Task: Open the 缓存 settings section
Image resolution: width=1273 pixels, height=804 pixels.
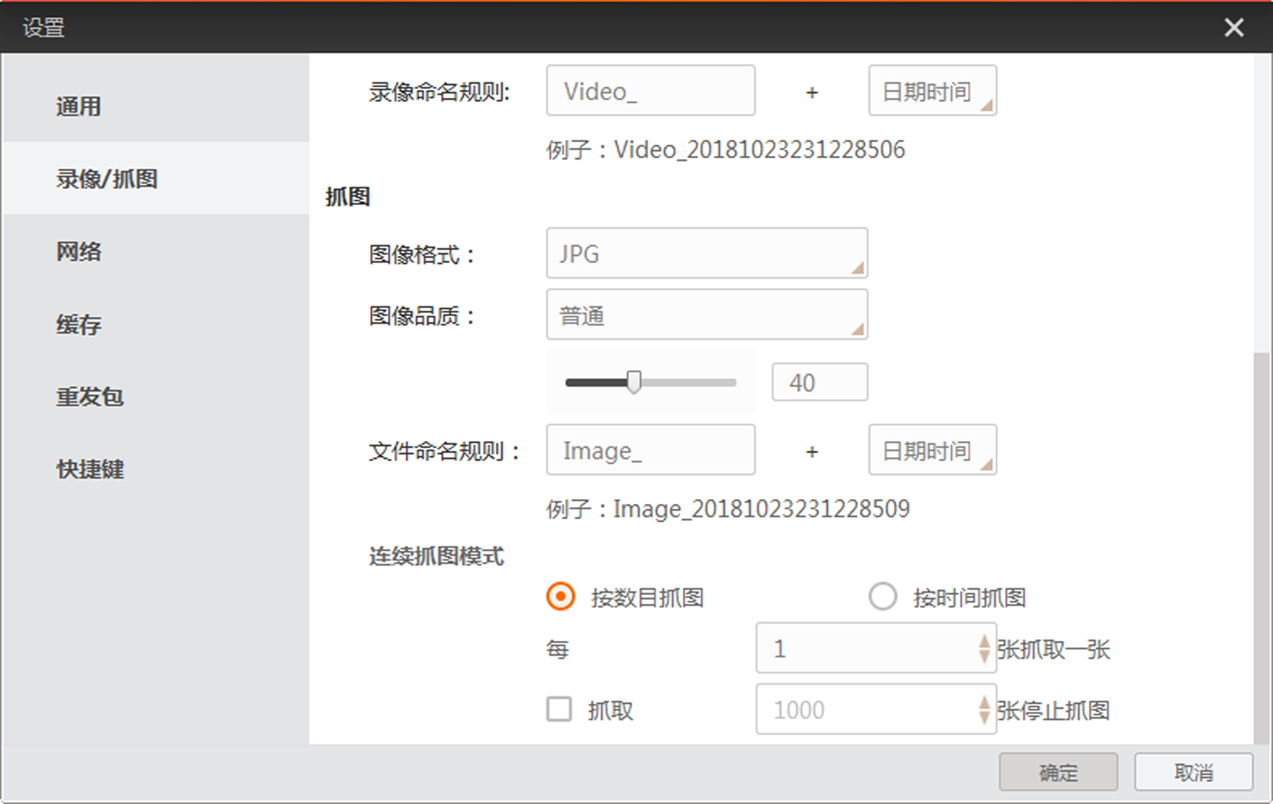Action: coord(78,324)
